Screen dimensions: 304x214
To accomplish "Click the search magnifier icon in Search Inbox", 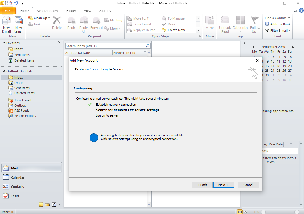I will [148, 46].
